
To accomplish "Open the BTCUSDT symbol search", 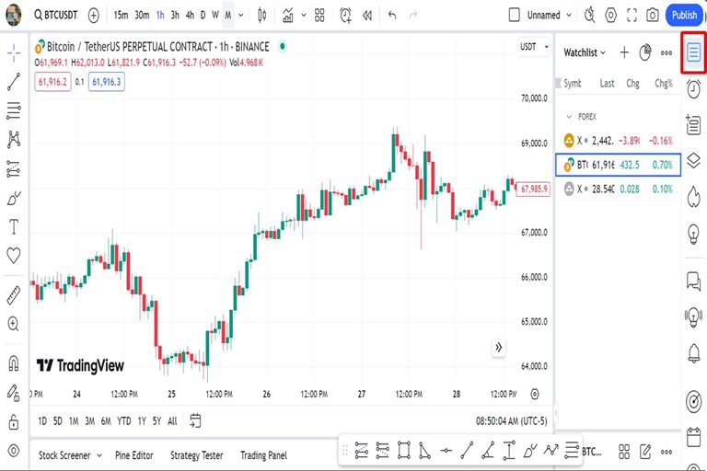I will click(x=56, y=15).
